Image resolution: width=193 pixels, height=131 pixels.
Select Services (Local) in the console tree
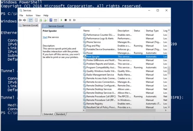tap(30, 25)
